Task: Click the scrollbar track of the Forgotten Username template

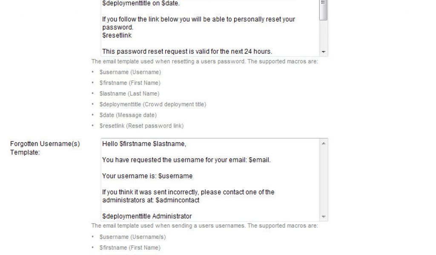Action: pyautogui.click(x=324, y=180)
